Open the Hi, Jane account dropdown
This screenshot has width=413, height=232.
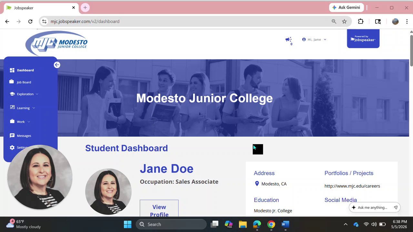point(314,39)
